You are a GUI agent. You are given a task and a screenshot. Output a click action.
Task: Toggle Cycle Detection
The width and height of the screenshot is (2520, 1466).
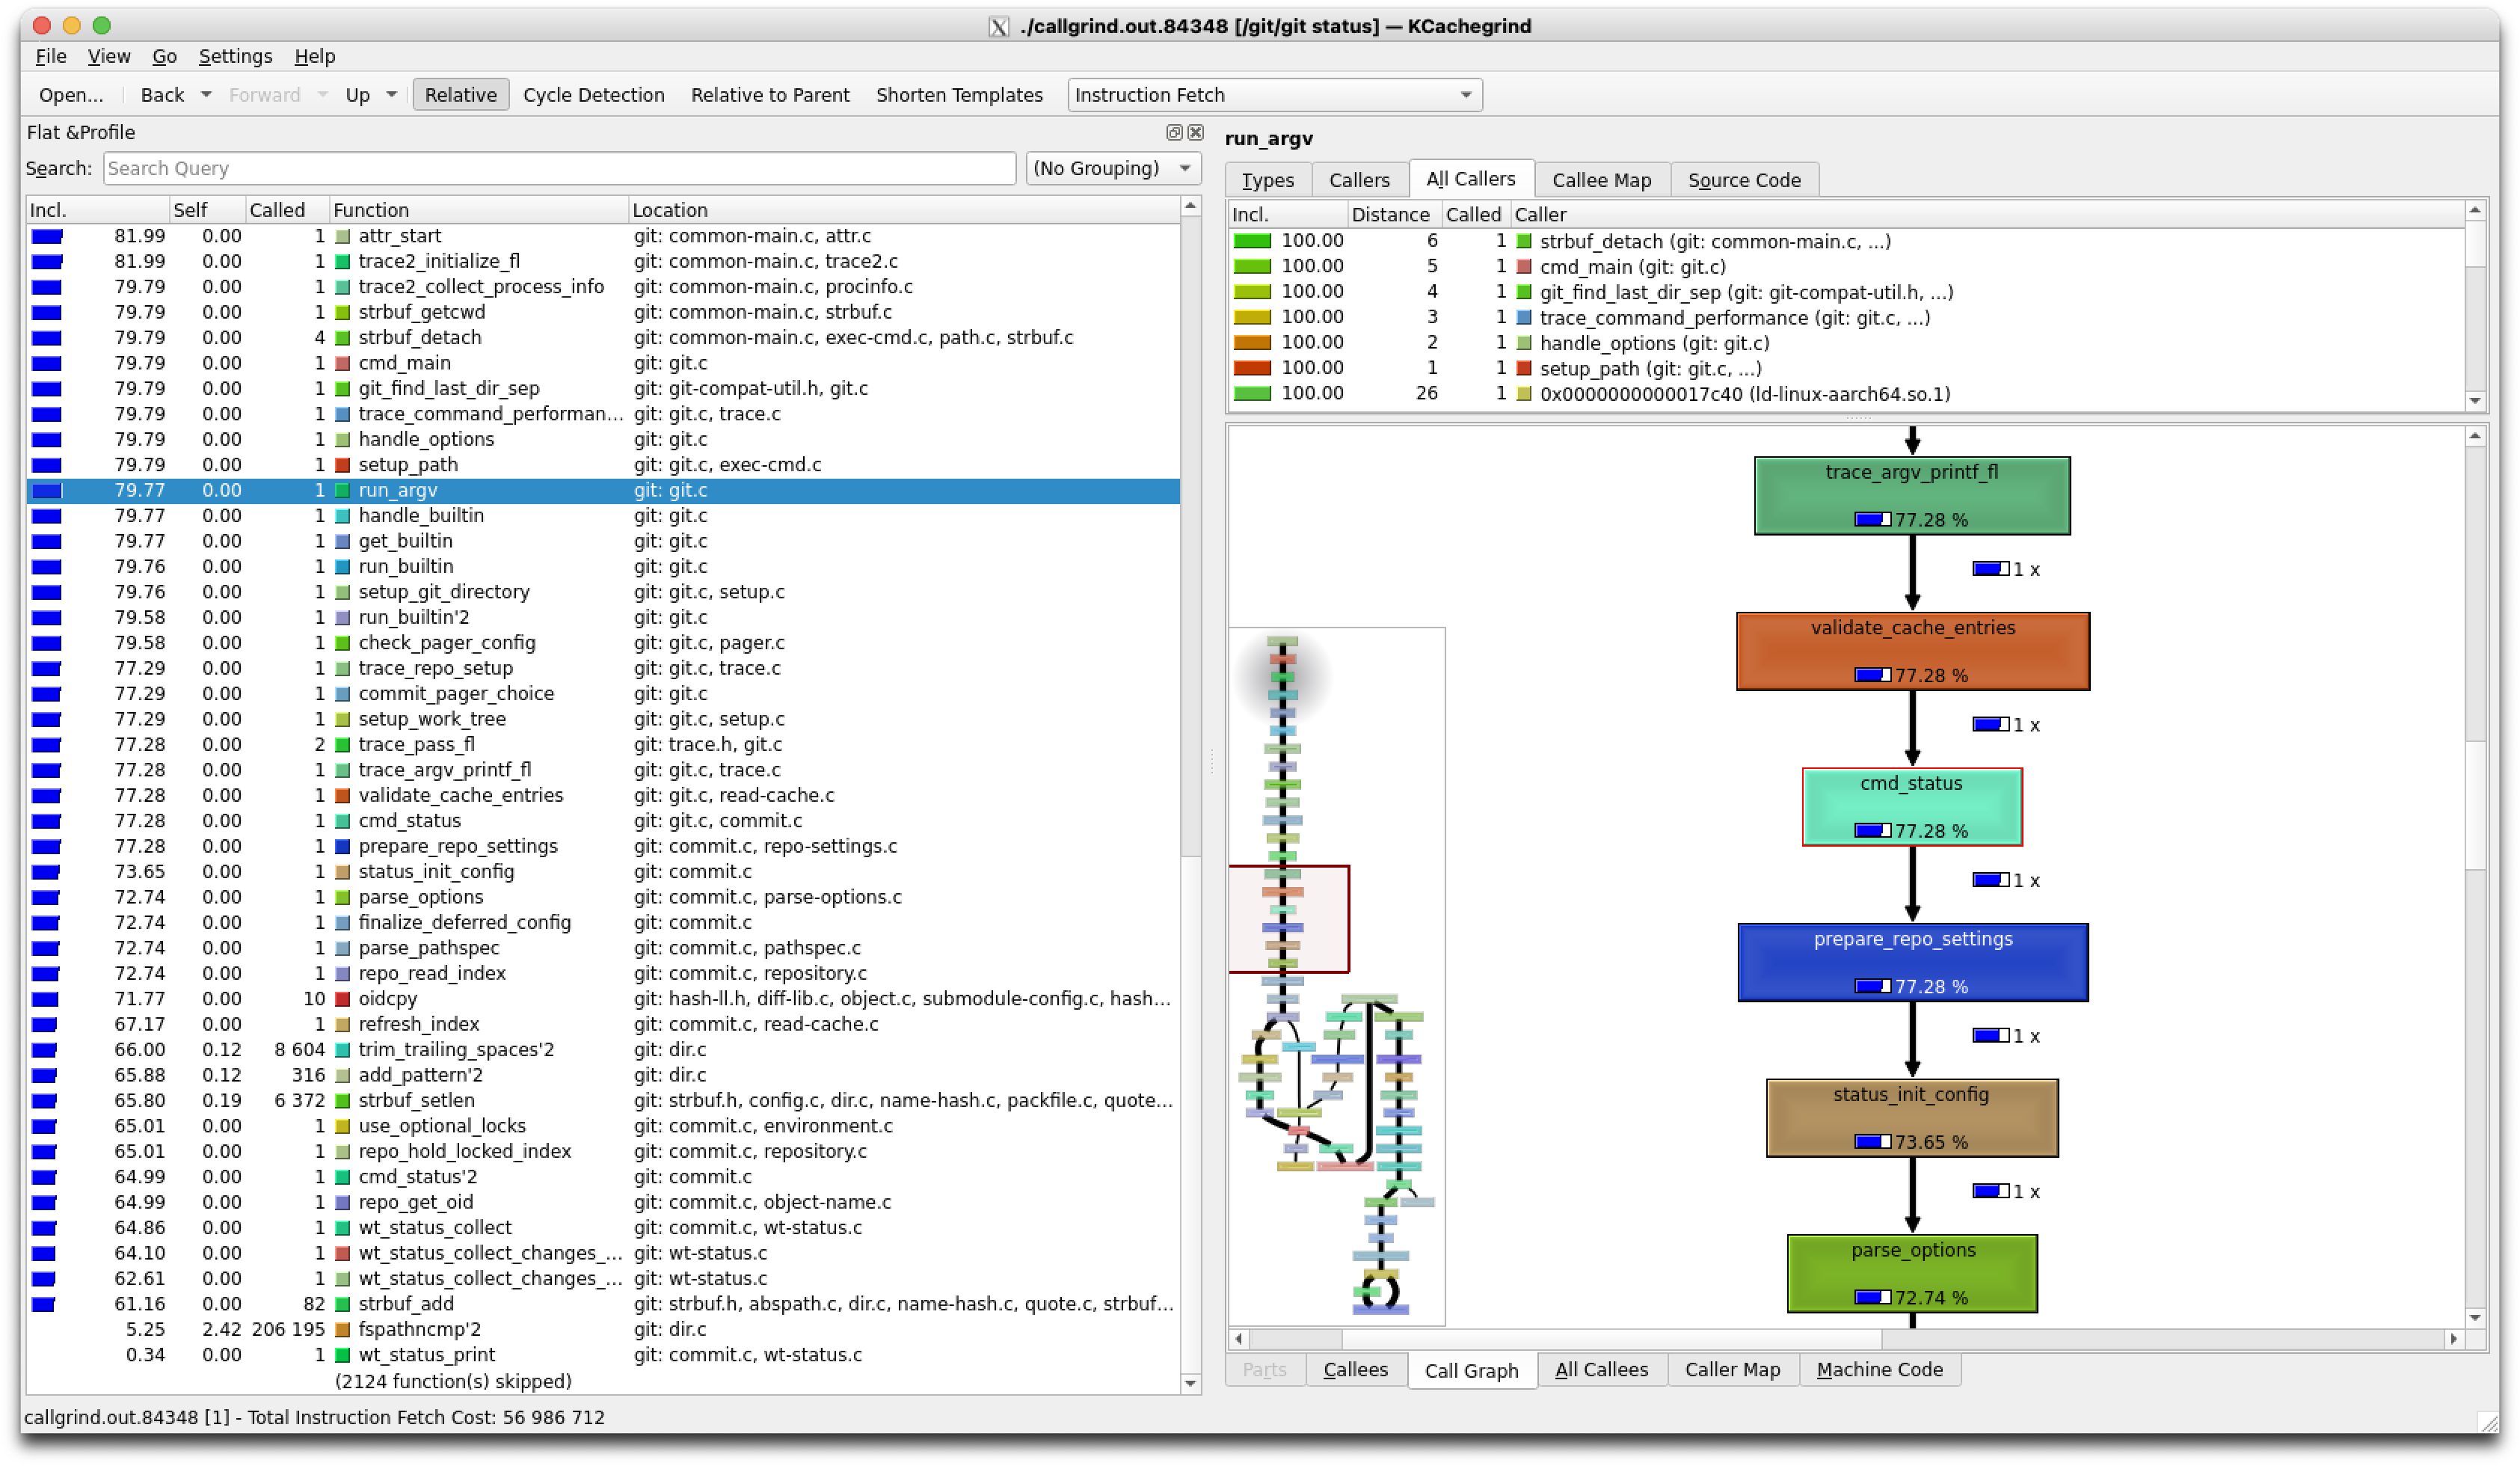tap(593, 95)
